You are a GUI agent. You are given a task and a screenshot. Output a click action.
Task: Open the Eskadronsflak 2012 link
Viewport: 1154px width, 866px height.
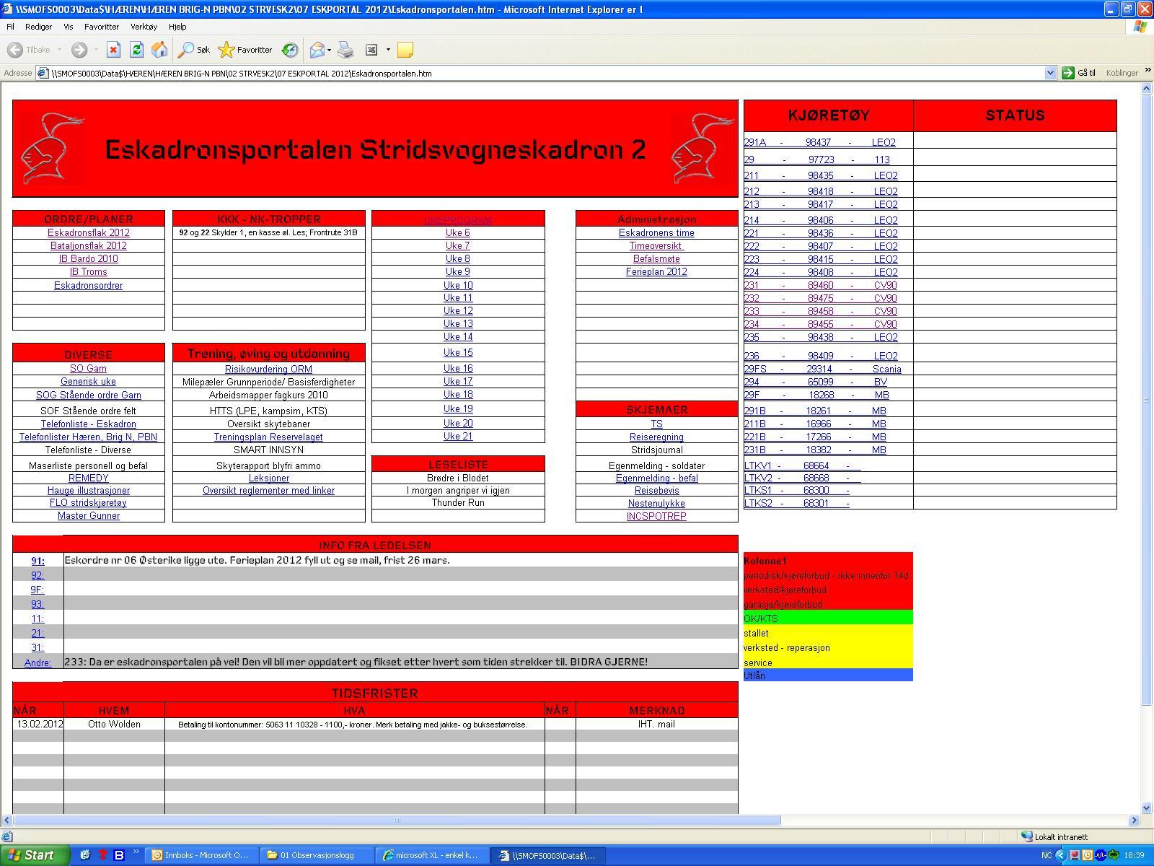(x=89, y=232)
